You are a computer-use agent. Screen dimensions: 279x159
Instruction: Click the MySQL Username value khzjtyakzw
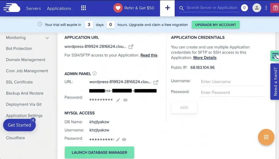tap(99, 130)
